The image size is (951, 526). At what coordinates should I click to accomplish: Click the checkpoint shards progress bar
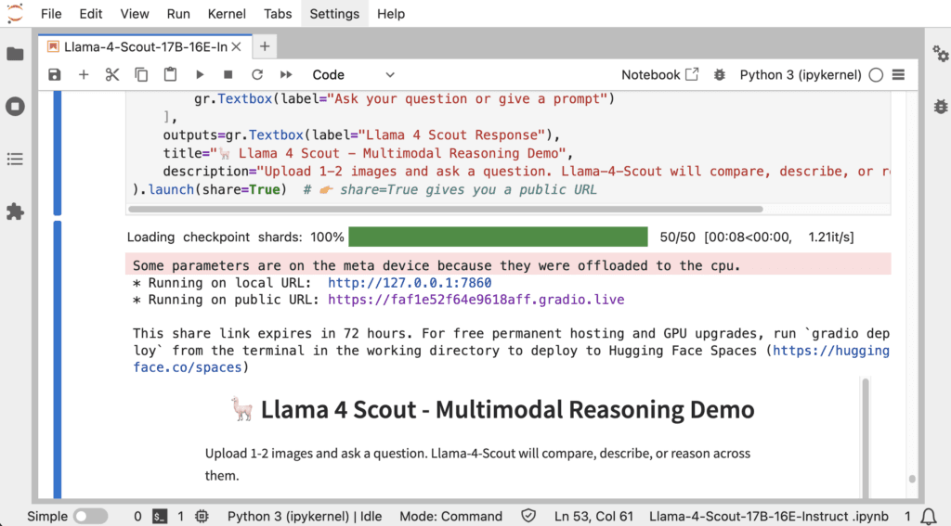coord(498,237)
